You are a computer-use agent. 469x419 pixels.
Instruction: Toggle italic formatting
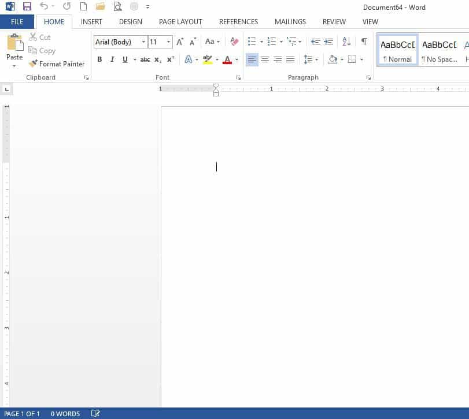click(112, 59)
